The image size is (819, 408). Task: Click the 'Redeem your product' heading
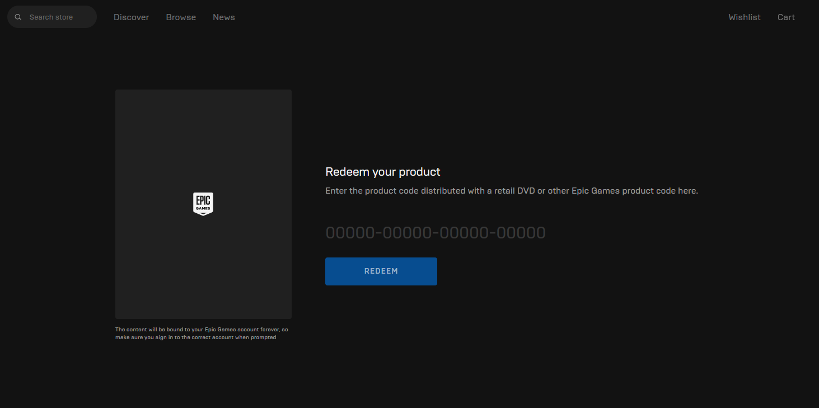383,172
